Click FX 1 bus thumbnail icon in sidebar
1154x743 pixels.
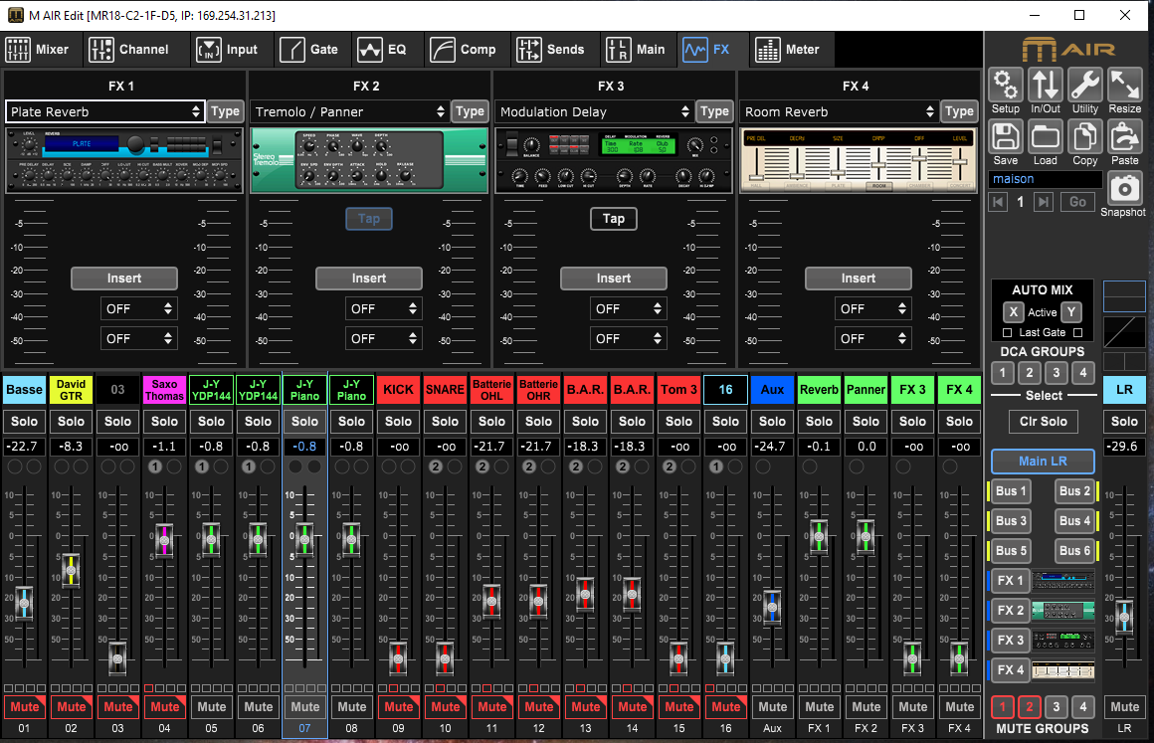coord(1062,581)
